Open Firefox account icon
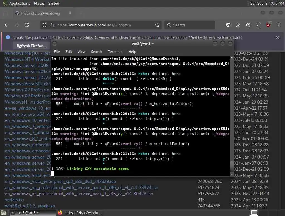 (x=248, y=25)
